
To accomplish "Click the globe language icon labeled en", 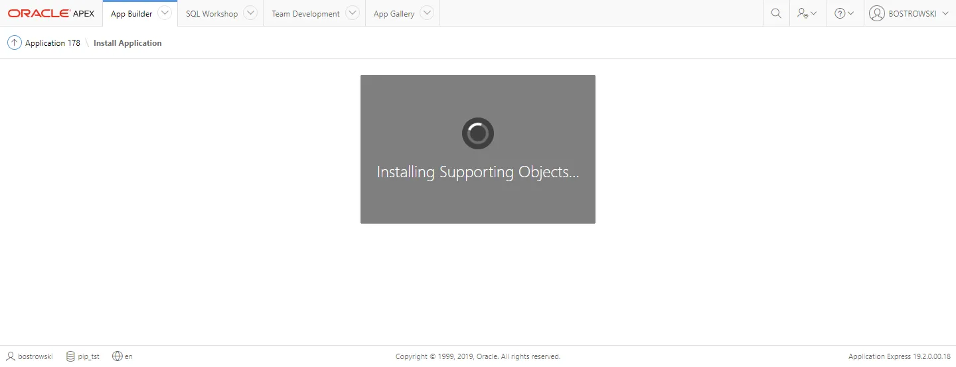I will tap(118, 356).
